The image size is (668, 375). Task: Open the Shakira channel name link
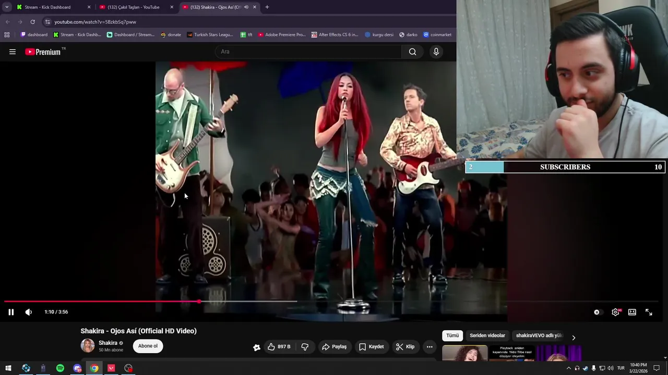pos(108,343)
